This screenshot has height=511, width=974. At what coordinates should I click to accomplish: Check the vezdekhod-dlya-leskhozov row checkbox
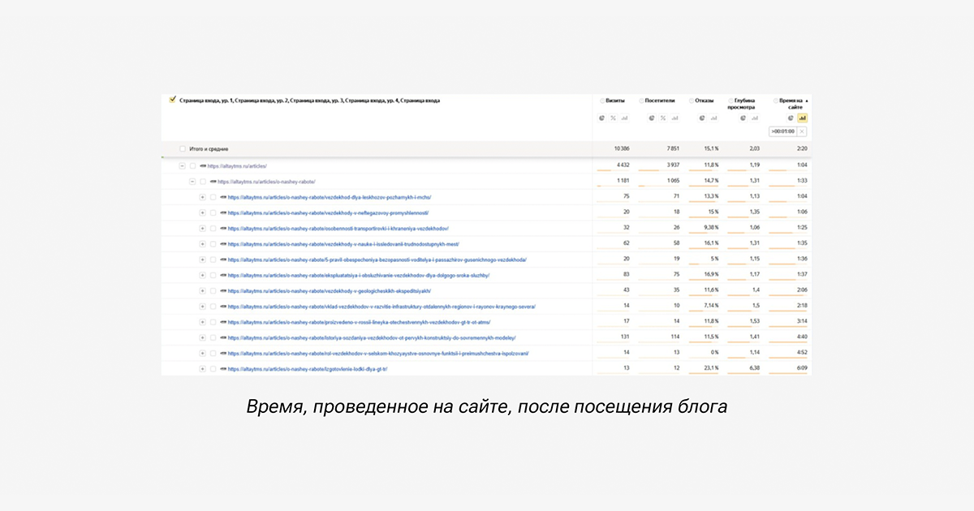(x=213, y=197)
